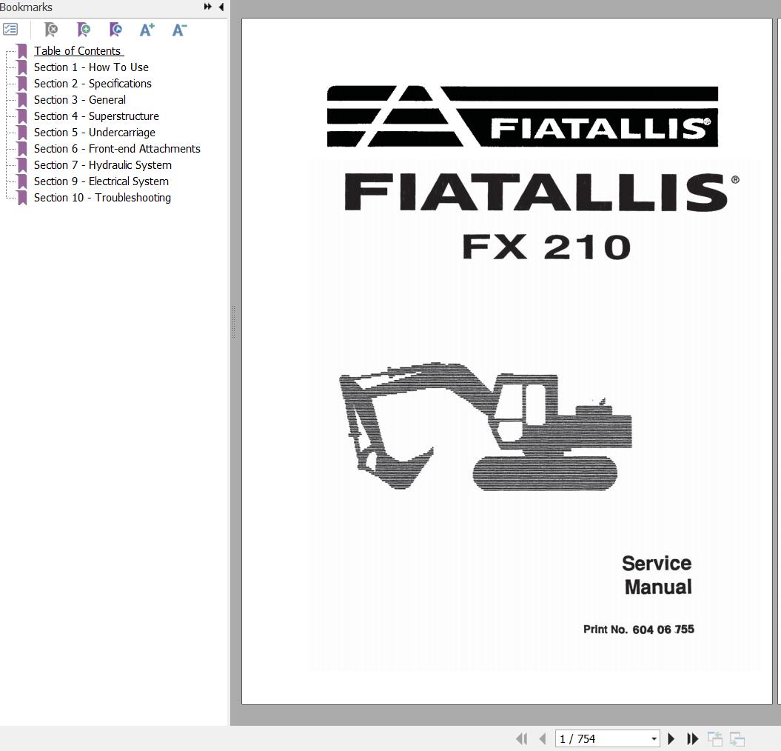Decrease bookmark text size with A- icon
The height and width of the screenshot is (751, 781).
pyautogui.click(x=178, y=30)
